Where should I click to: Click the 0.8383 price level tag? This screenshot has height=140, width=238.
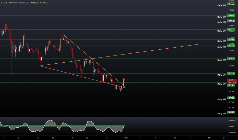[231, 112]
